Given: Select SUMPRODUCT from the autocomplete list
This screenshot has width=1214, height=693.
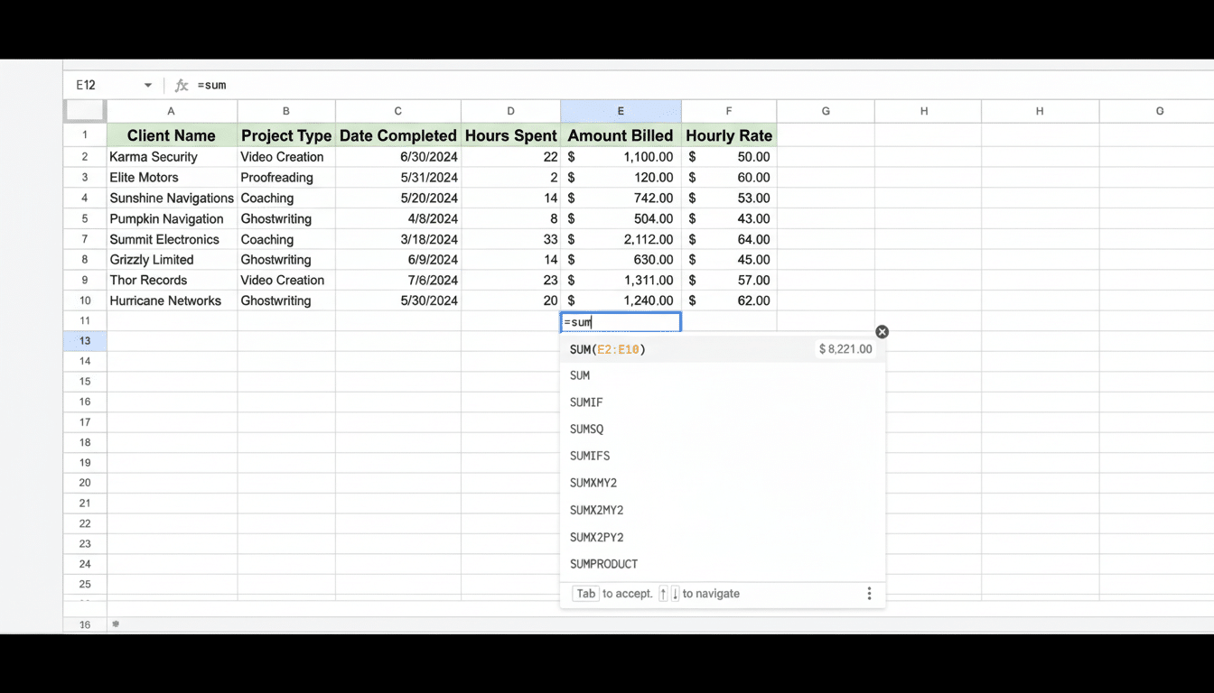Looking at the screenshot, I should tap(603, 563).
